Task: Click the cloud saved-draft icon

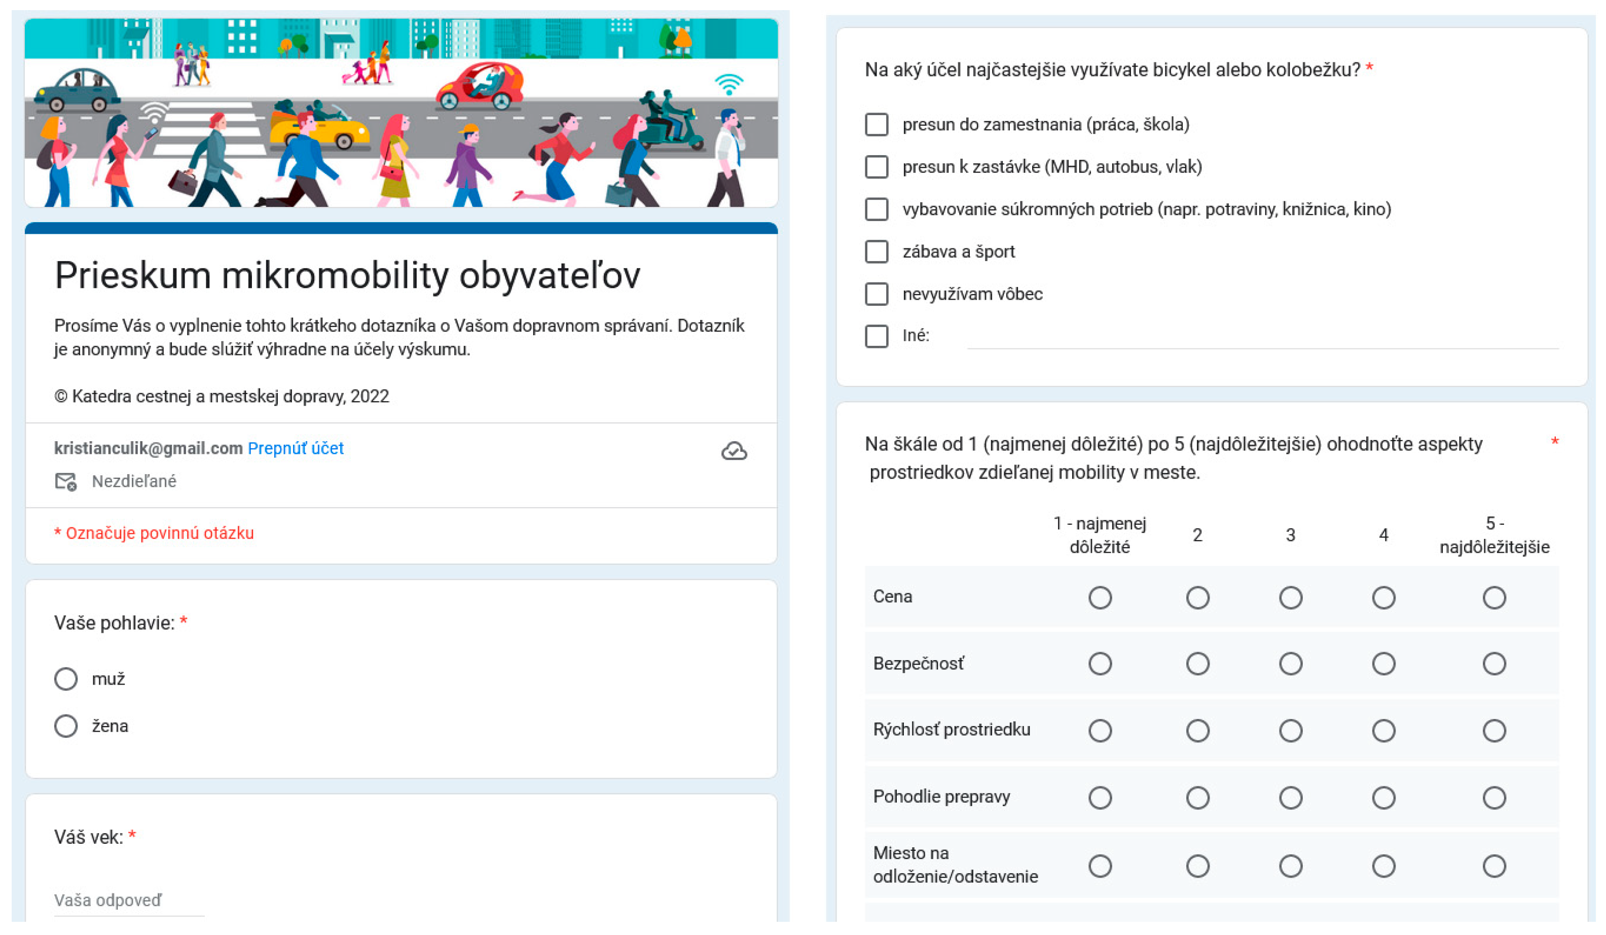Action: [734, 451]
